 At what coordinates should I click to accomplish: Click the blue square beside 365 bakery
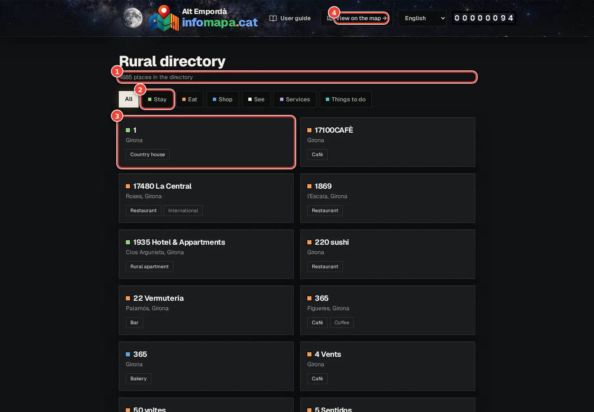[x=128, y=354]
